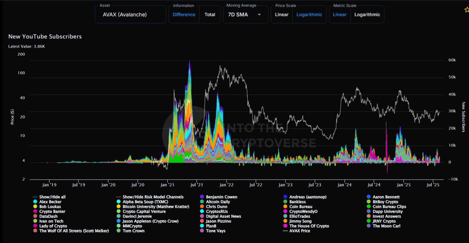Click the Chris Dunn legend dot
Image resolution: width=469 pixels, height=243 pixels.
202,207
